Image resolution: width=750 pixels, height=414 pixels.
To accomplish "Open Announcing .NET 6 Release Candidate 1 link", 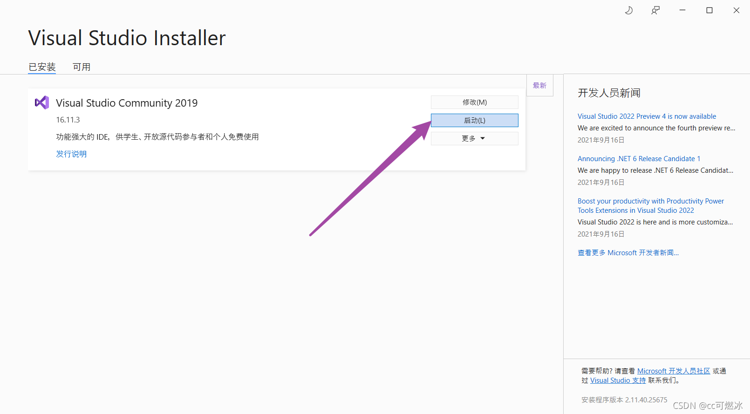I will (x=639, y=159).
